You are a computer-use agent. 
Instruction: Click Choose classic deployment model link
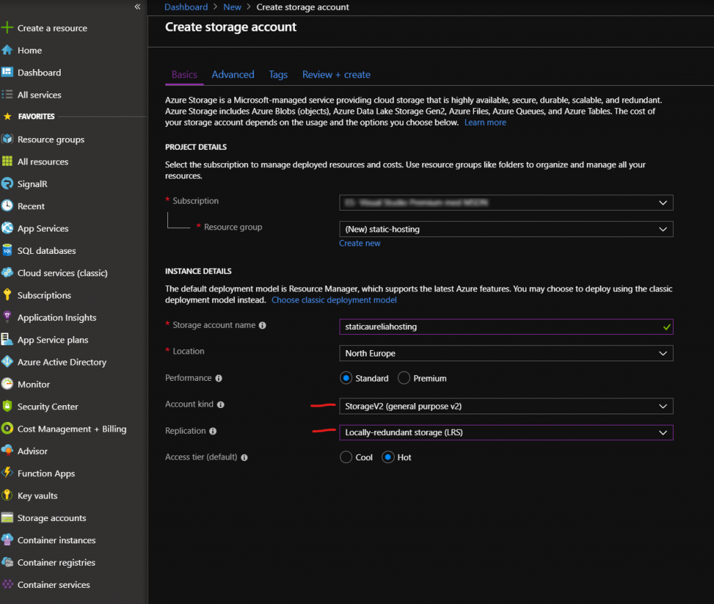334,300
